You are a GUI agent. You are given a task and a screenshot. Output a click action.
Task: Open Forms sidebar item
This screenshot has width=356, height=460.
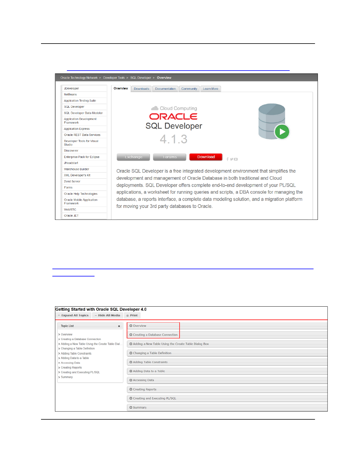[84, 188]
